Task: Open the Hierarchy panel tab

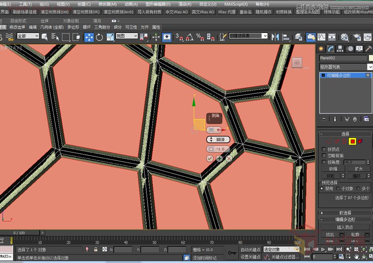Action: pyautogui.click(x=341, y=49)
